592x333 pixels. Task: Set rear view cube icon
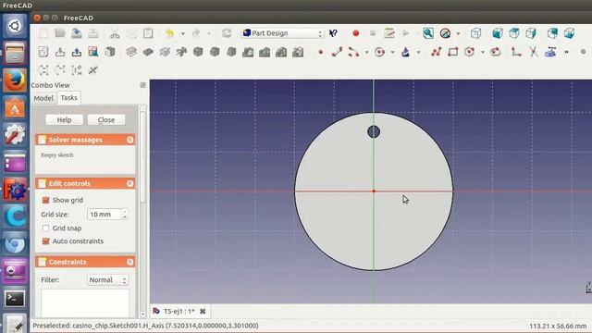point(552,33)
